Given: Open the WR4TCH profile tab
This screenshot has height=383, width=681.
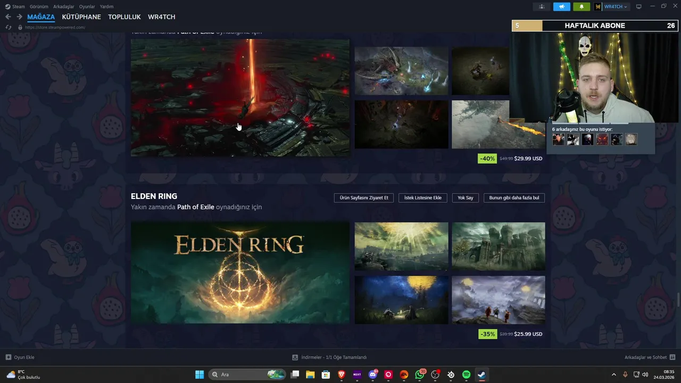Looking at the screenshot, I should pyautogui.click(x=162, y=17).
